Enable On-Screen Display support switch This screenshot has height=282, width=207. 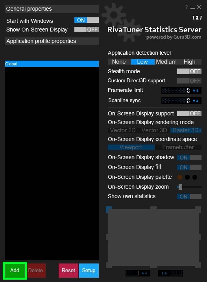point(189,113)
